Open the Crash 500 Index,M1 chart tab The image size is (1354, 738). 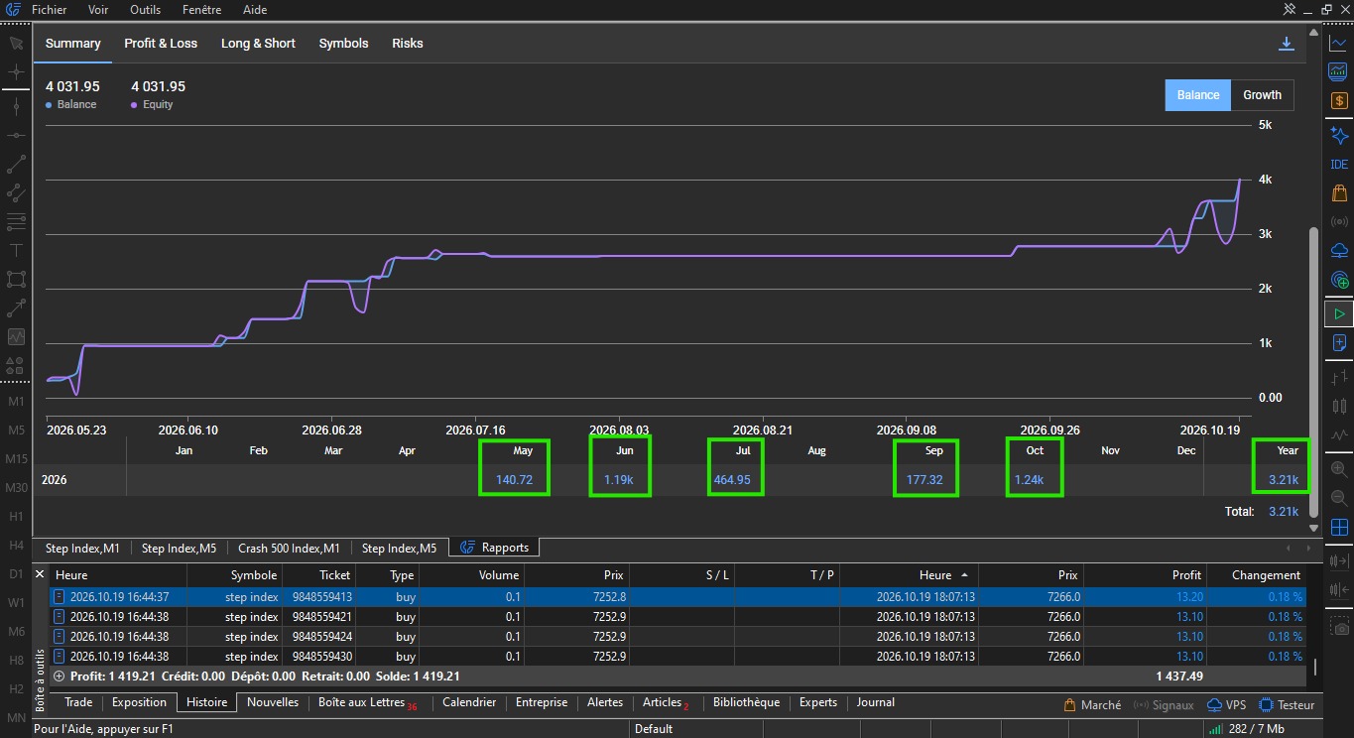289,548
